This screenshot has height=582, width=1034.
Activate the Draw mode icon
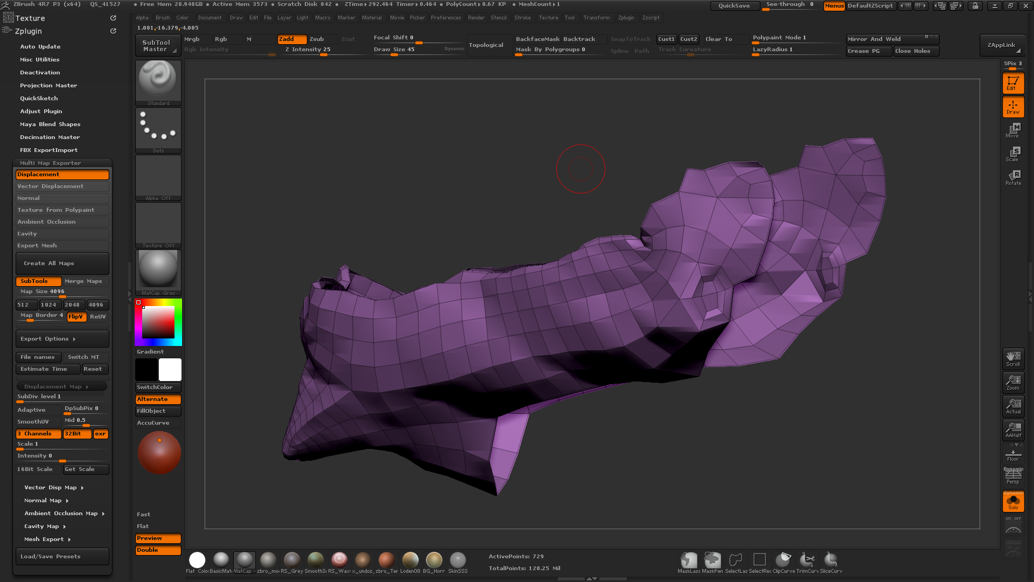[x=1013, y=107]
